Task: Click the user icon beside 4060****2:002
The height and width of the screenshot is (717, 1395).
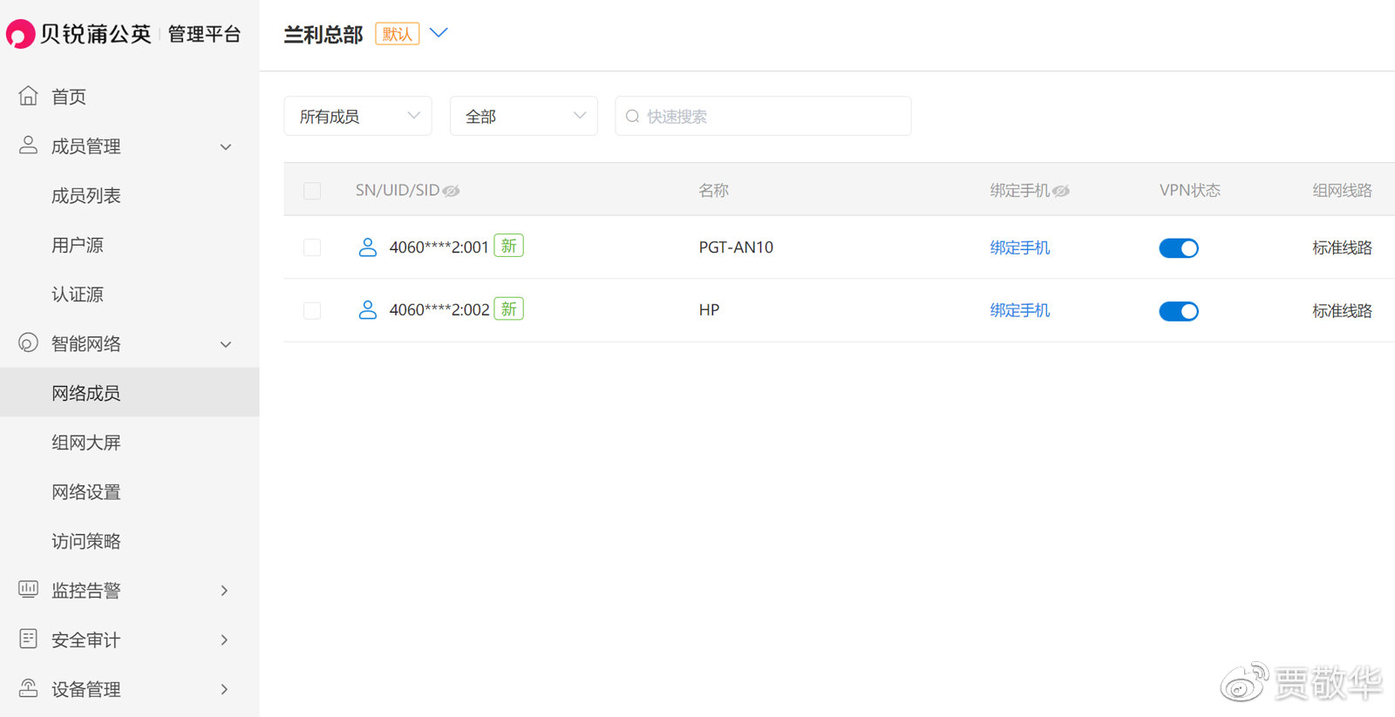Action: pyautogui.click(x=368, y=310)
